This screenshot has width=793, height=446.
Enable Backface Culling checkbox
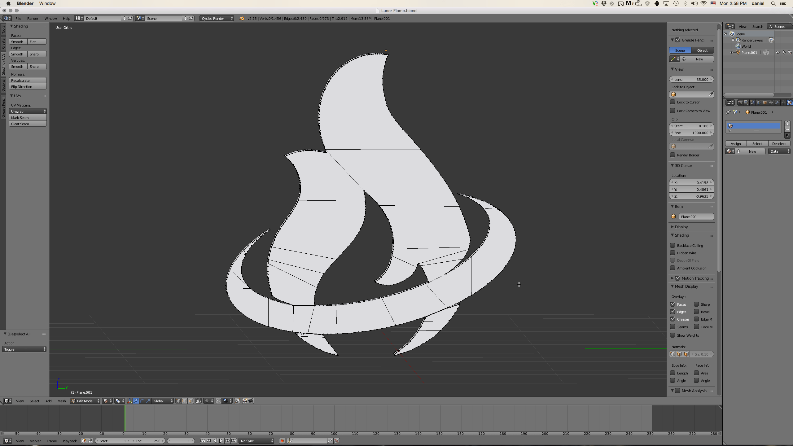click(x=673, y=245)
